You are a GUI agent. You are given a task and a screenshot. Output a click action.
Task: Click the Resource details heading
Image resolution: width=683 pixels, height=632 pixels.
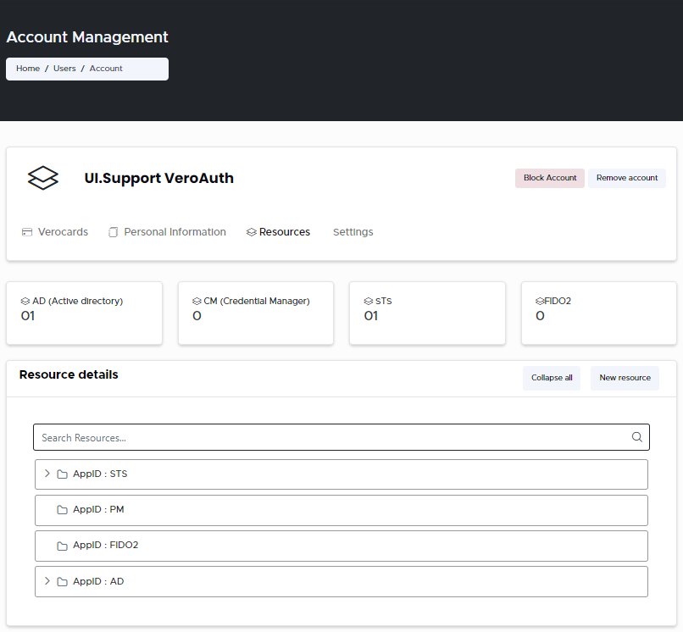coord(69,374)
